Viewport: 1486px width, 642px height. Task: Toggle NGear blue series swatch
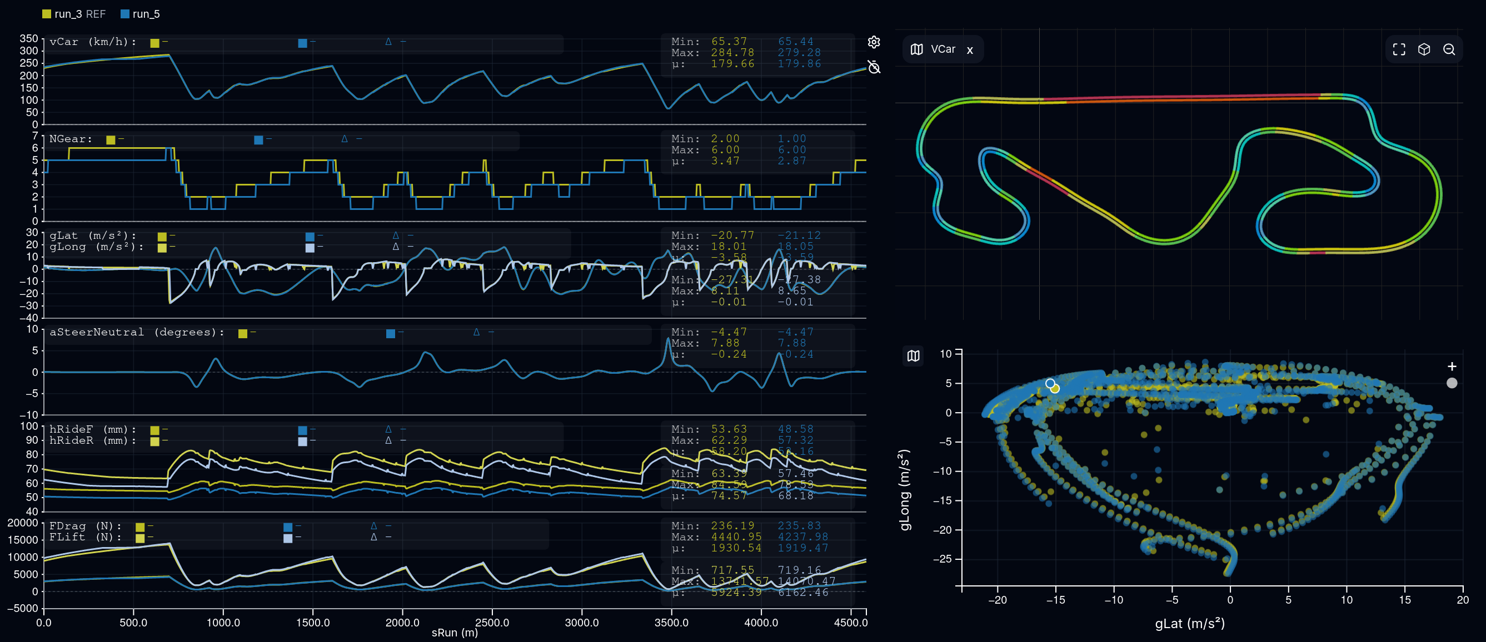point(258,139)
